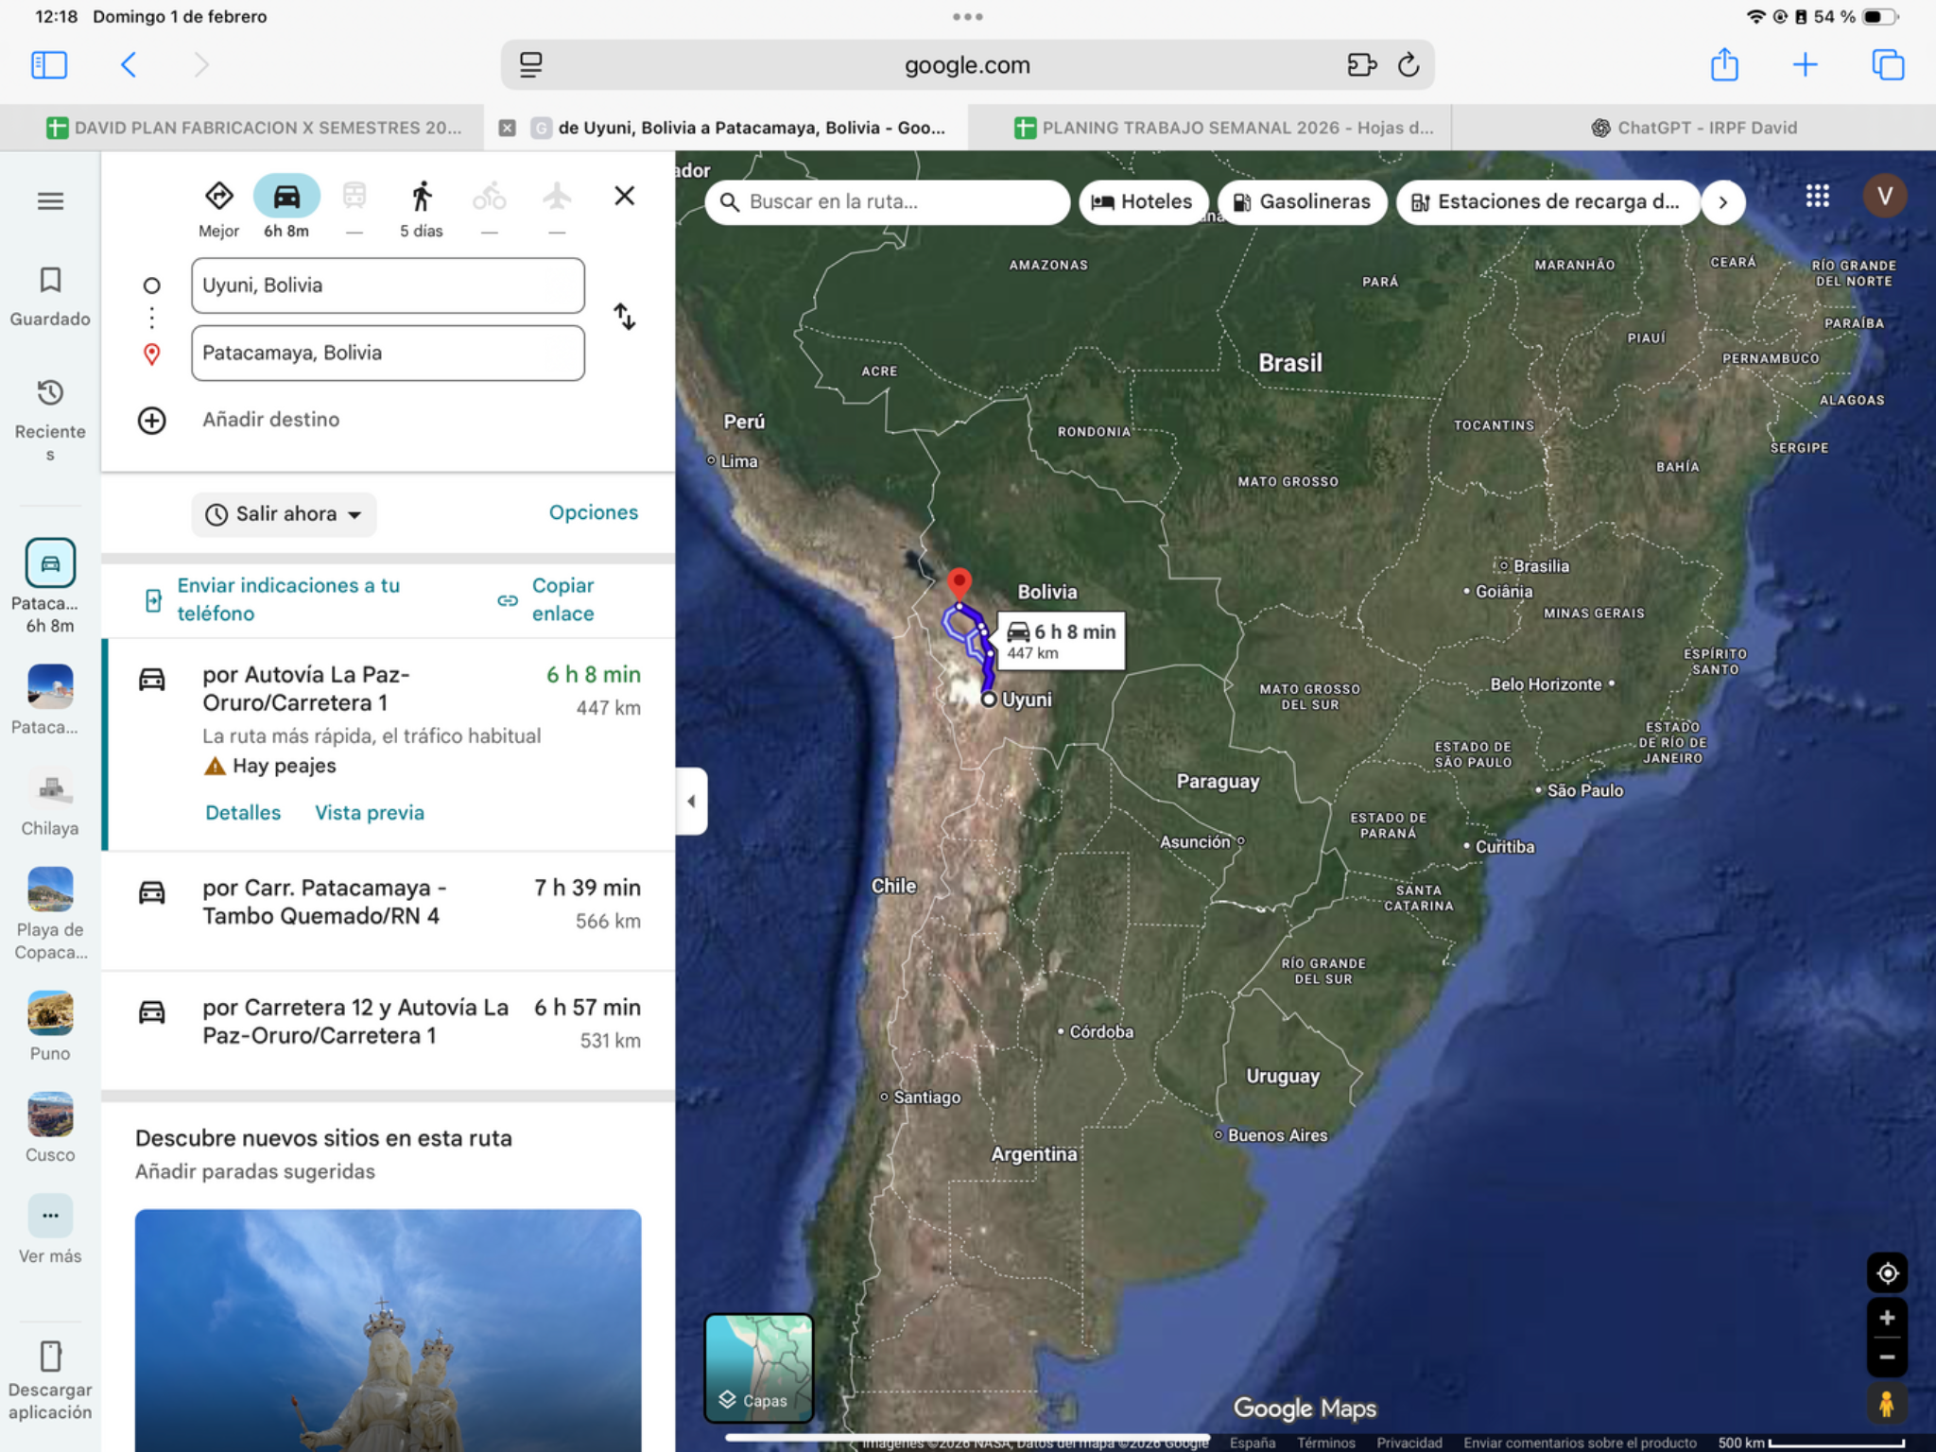Open the Capas layers switcher
Image resolution: width=1936 pixels, height=1452 pixels.
[758, 1368]
